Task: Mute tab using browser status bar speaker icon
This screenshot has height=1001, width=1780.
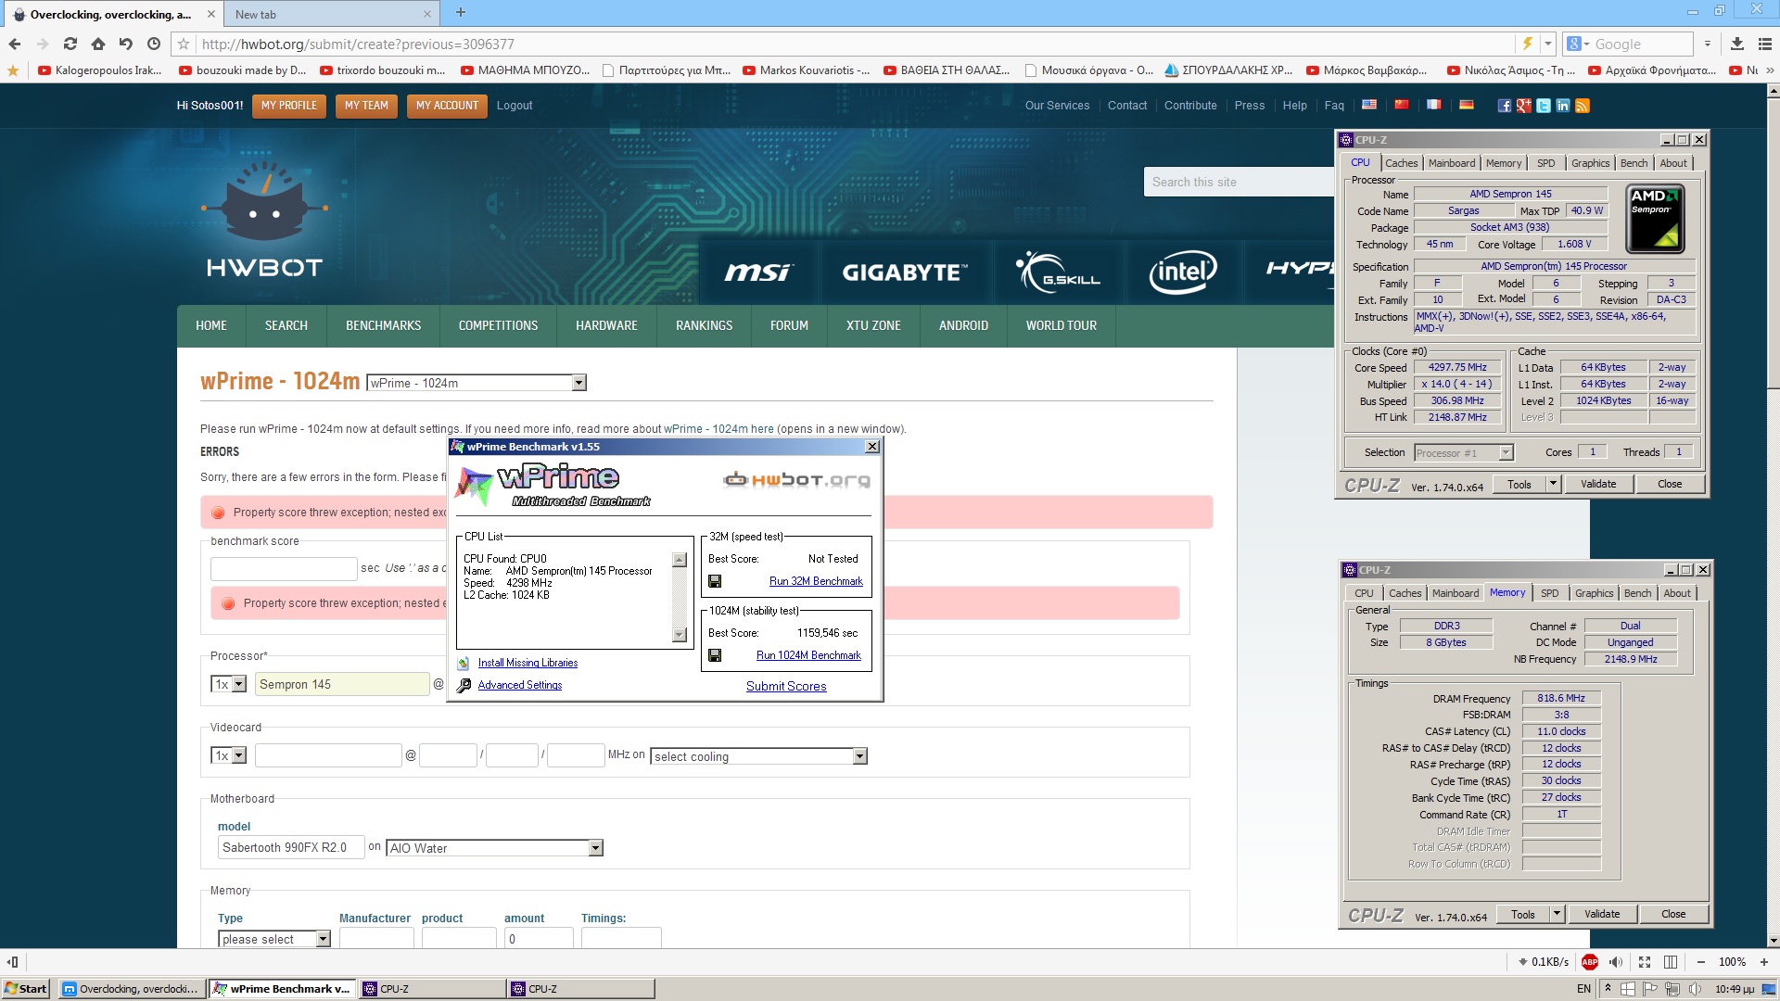Action: [x=1616, y=961]
